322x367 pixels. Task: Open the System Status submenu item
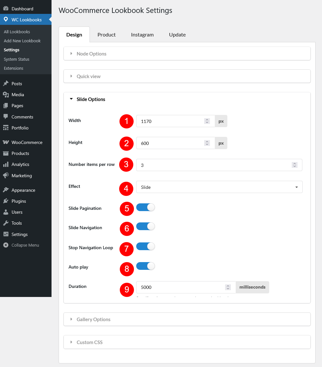(x=16, y=59)
